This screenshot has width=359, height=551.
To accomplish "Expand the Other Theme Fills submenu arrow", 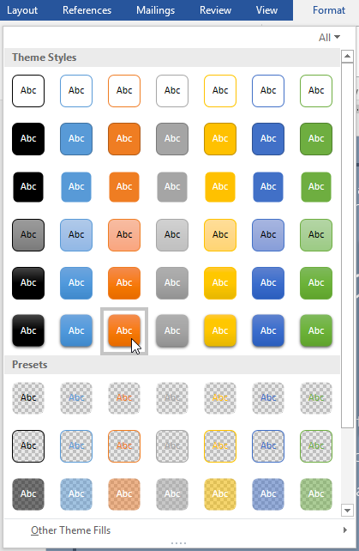I will 345,530.
